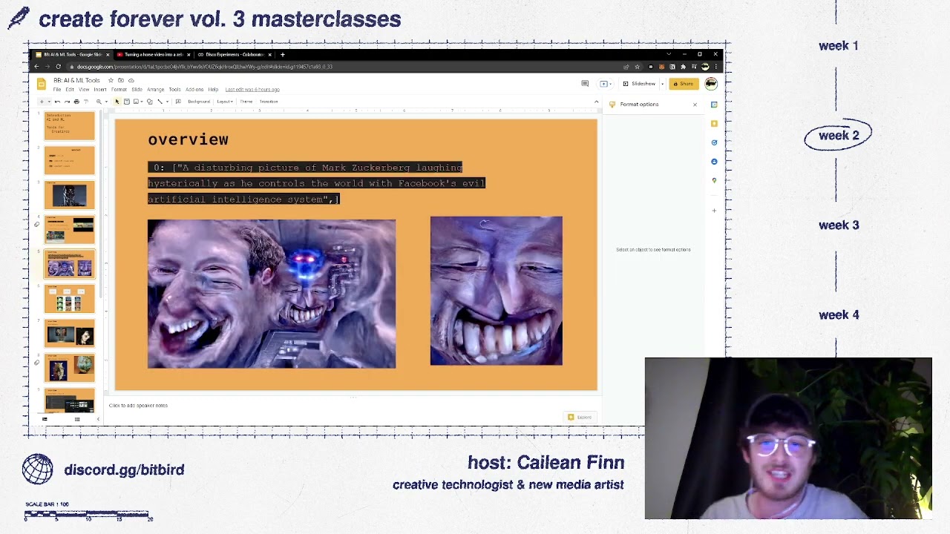The width and height of the screenshot is (950, 534).
Task: Open the Tools menu
Action: pos(174,90)
